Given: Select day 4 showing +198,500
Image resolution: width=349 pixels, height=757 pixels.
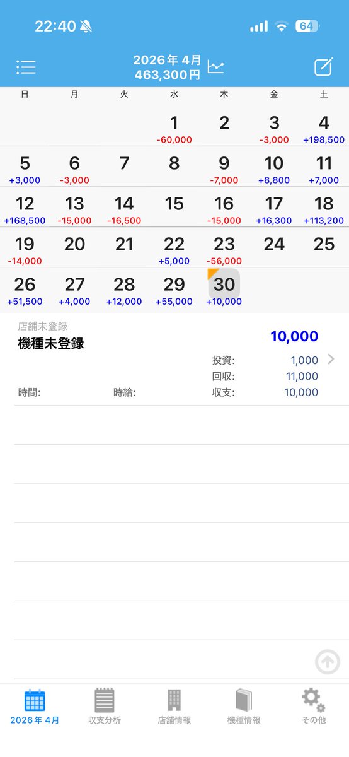Looking at the screenshot, I should pos(324,129).
